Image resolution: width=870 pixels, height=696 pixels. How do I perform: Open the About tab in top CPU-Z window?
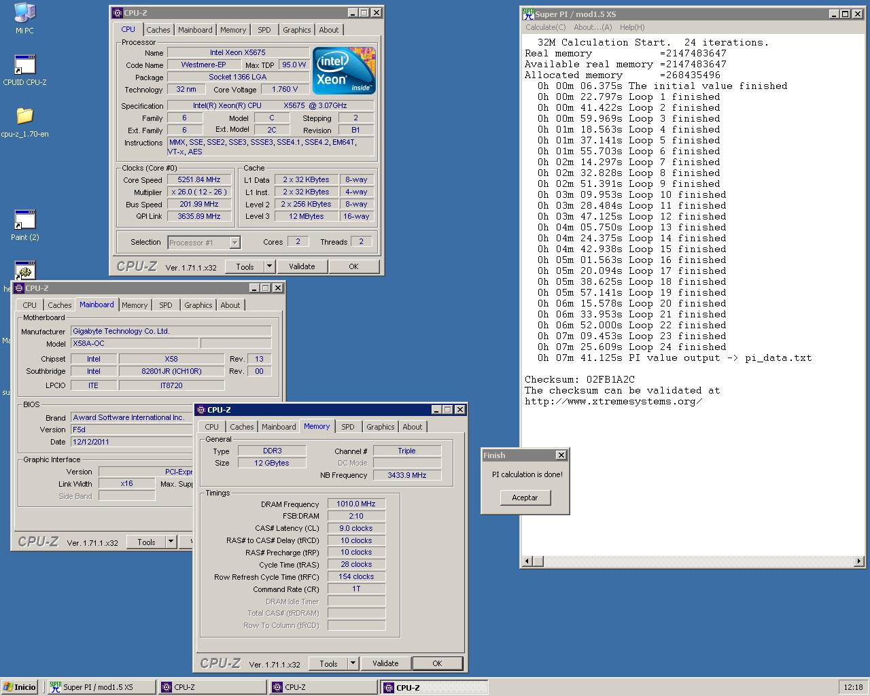(x=329, y=30)
